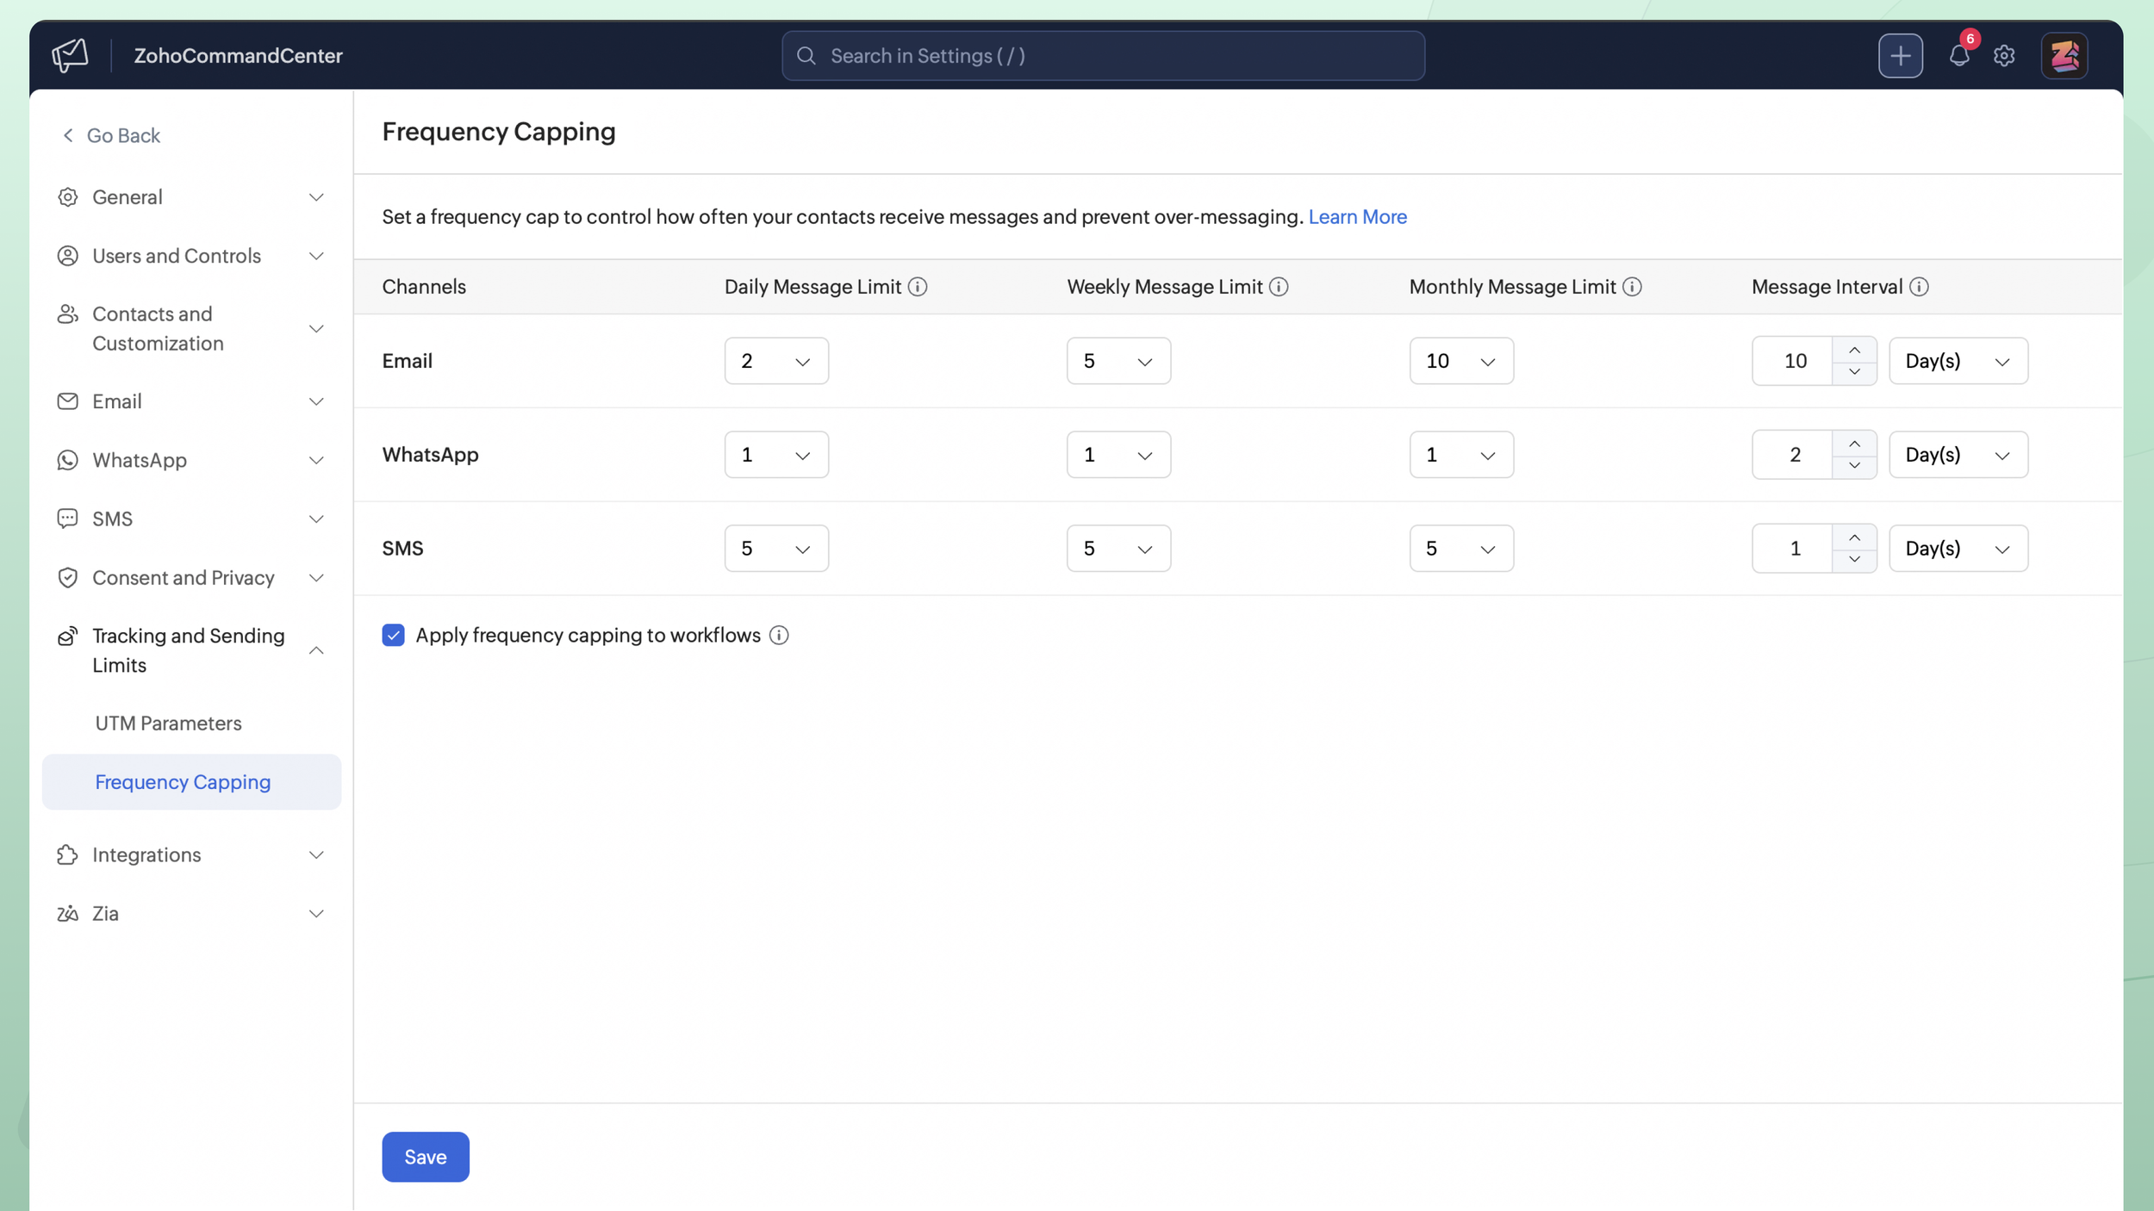Image resolution: width=2154 pixels, height=1211 pixels.
Task: Click the Zia sidebar icon
Action: [x=67, y=914]
